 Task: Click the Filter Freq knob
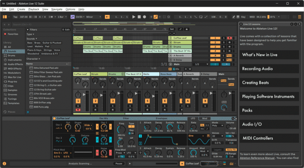(122, 129)
